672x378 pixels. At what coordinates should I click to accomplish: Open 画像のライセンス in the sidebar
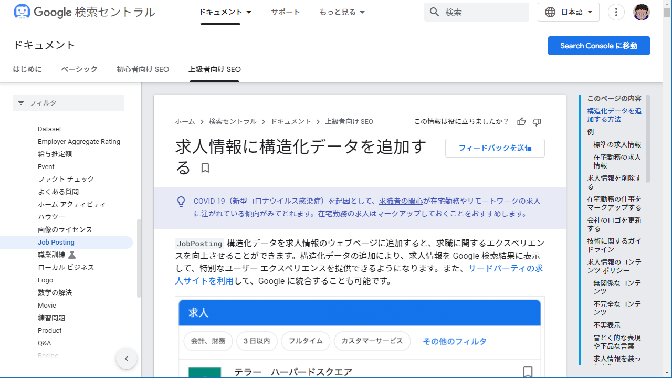(65, 230)
